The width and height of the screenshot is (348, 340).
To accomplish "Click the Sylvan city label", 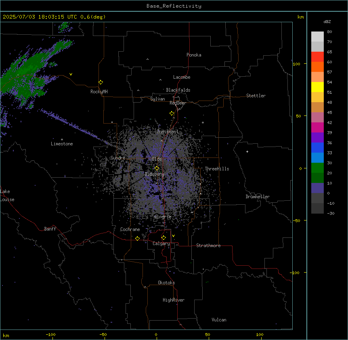I will (x=157, y=99).
